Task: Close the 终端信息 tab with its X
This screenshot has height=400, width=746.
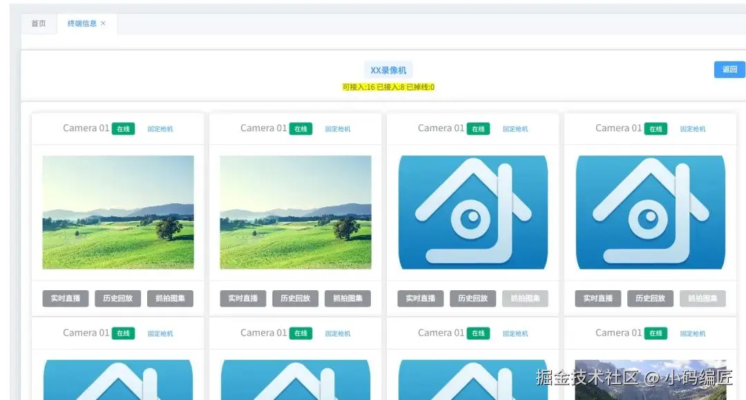Action: (103, 23)
